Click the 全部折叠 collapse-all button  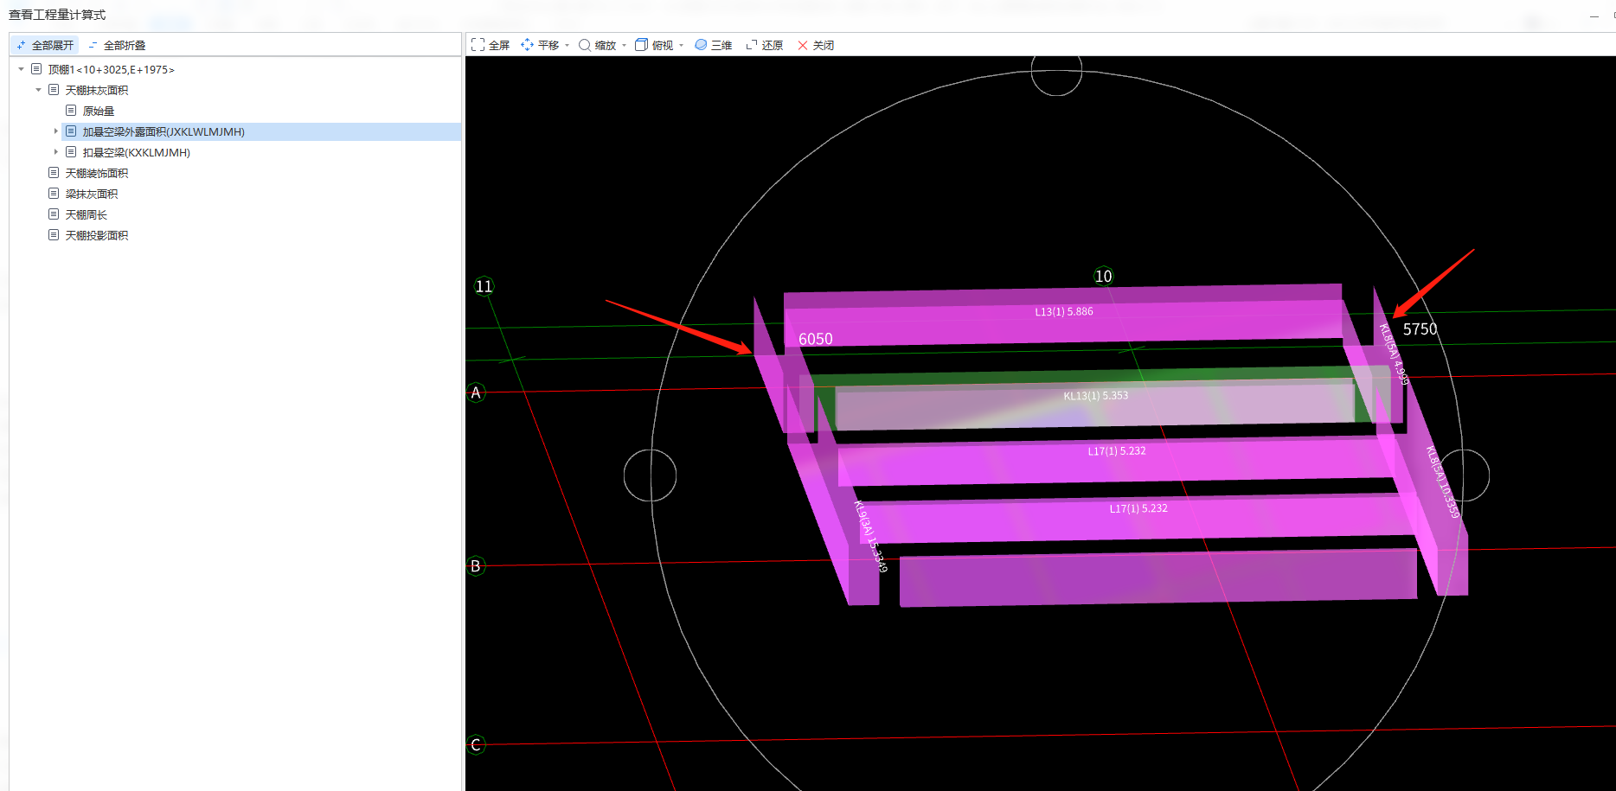coord(117,45)
